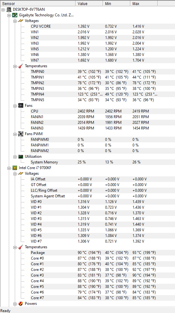Collapse the Fans PWM group
175x313 pixels.
click(x=15, y=134)
